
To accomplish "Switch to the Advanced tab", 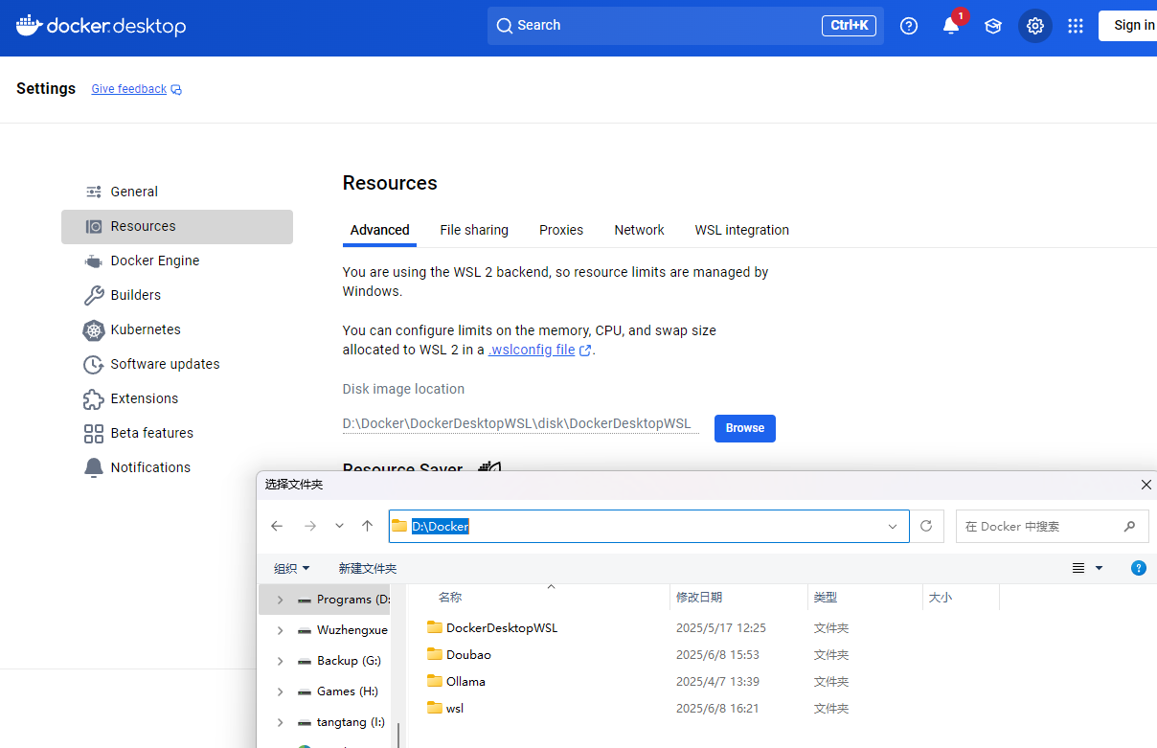I will pyautogui.click(x=380, y=230).
